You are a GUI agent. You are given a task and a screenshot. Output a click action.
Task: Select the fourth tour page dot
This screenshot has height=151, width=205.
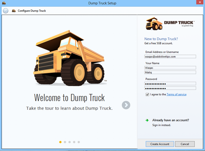pos(74,142)
